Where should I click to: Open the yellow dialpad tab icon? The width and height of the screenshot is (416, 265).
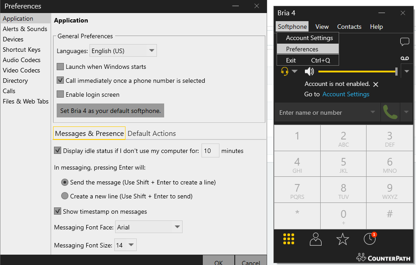[x=289, y=239]
